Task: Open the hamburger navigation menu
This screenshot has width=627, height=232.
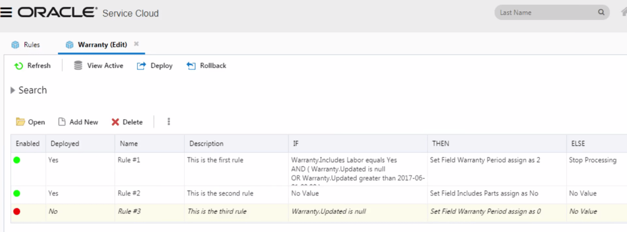Action: (x=6, y=13)
